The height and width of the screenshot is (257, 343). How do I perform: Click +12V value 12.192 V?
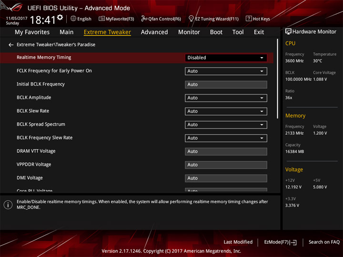point(293,187)
